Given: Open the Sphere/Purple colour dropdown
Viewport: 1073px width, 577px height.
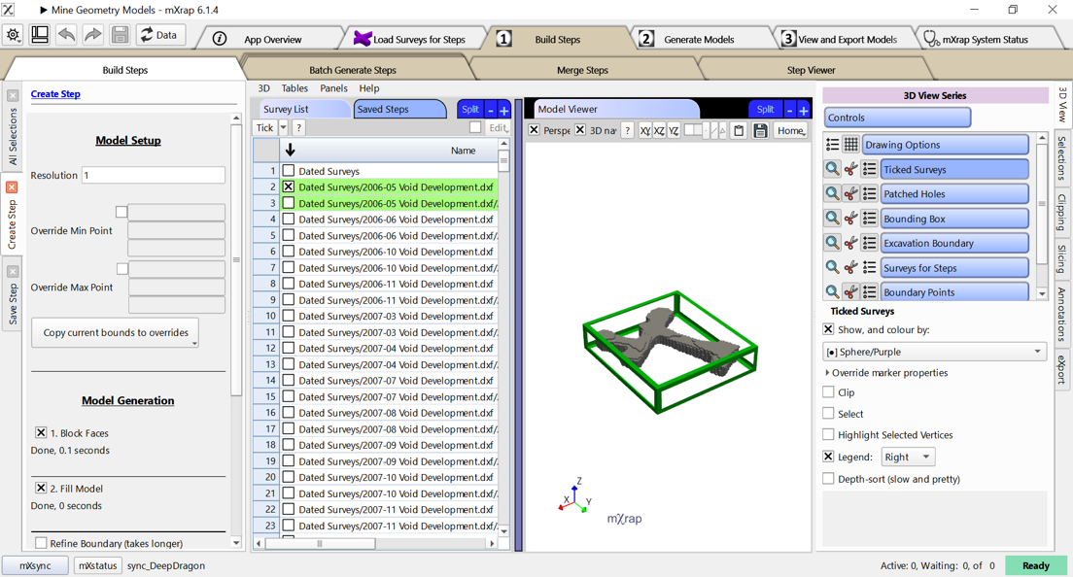Looking at the screenshot, I should (x=935, y=352).
